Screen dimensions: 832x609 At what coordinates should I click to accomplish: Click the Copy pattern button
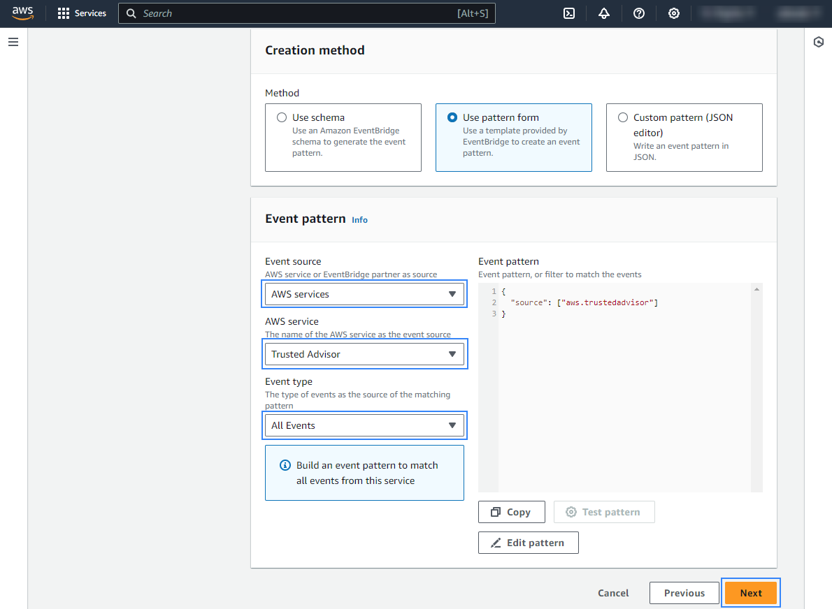point(511,512)
